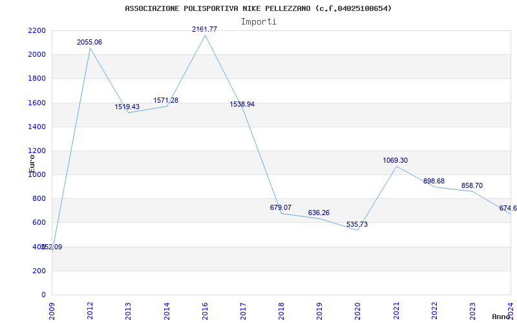This screenshot has width=517, height=323.
Task: Click the y-axis value 1200
Action: click(x=37, y=151)
